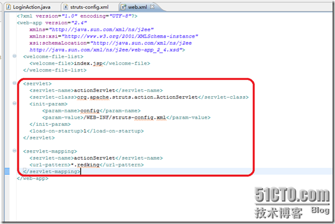Click the index.jsp welcome file text
Screen dimensions: 335x224
tap(88, 64)
